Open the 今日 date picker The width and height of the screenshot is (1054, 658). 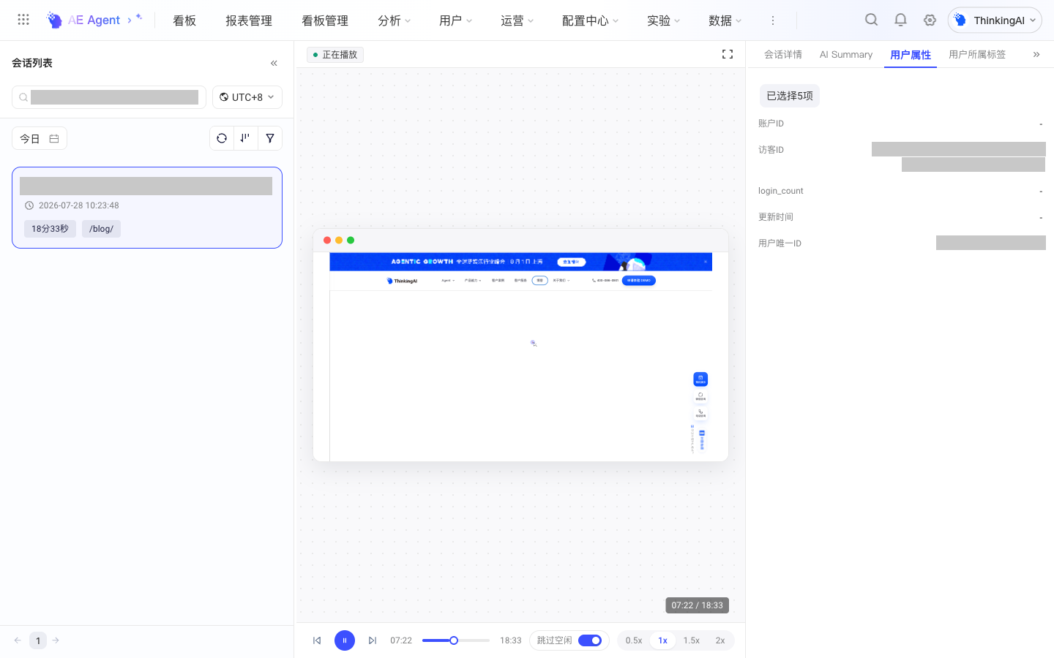pyautogui.click(x=40, y=138)
